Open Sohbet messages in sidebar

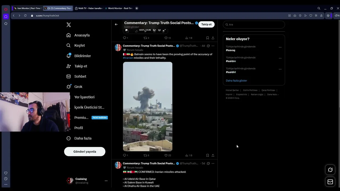(76, 76)
